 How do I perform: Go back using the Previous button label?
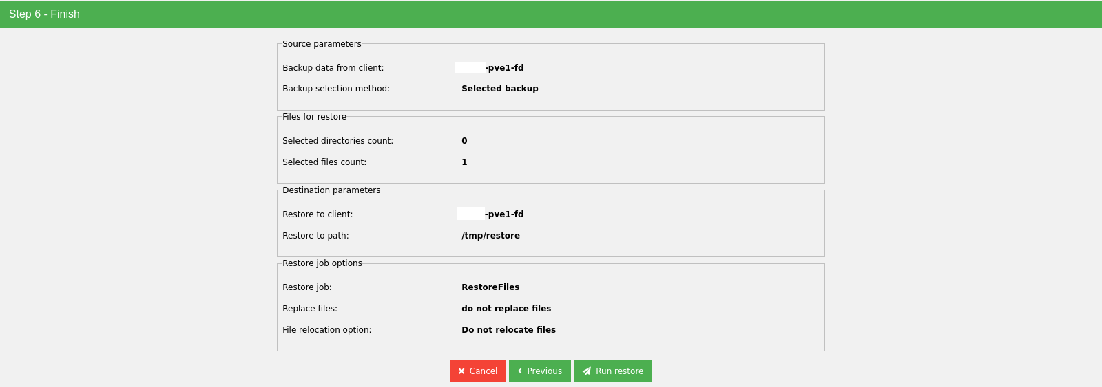[544, 371]
